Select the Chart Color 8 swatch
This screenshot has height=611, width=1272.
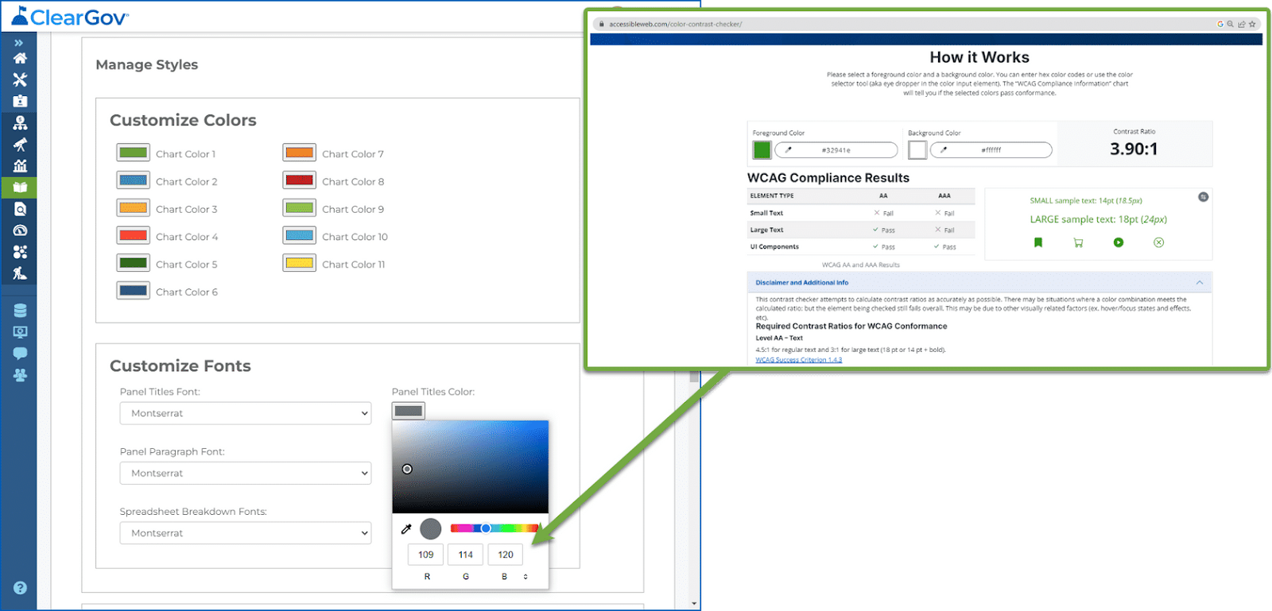(300, 180)
